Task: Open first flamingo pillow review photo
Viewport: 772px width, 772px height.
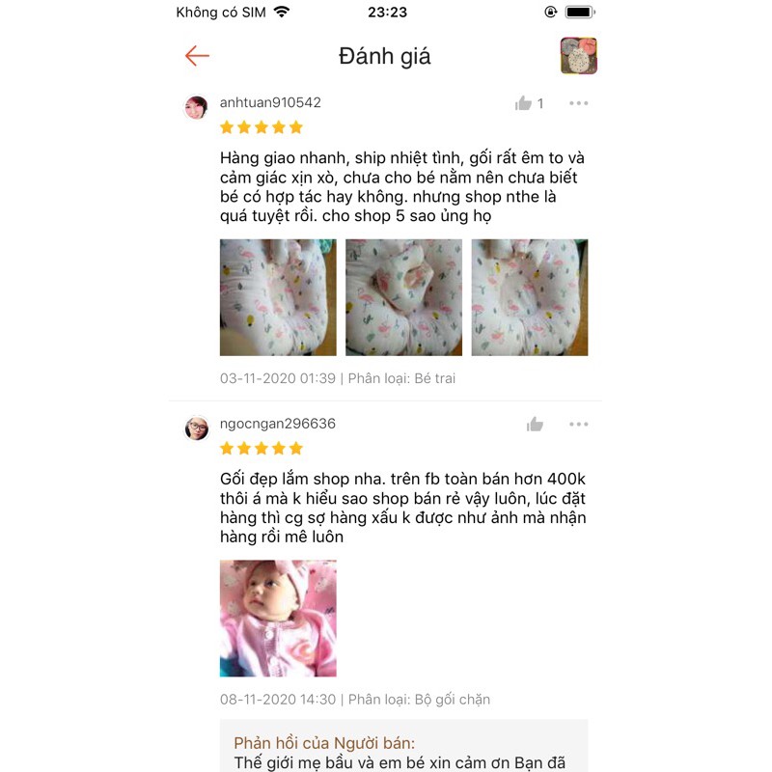Action: pyautogui.click(x=278, y=297)
